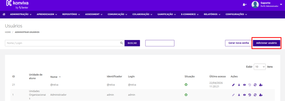Expand the RELATÓRIOS dropdown
The width and height of the screenshot is (285, 101).
point(212,14)
